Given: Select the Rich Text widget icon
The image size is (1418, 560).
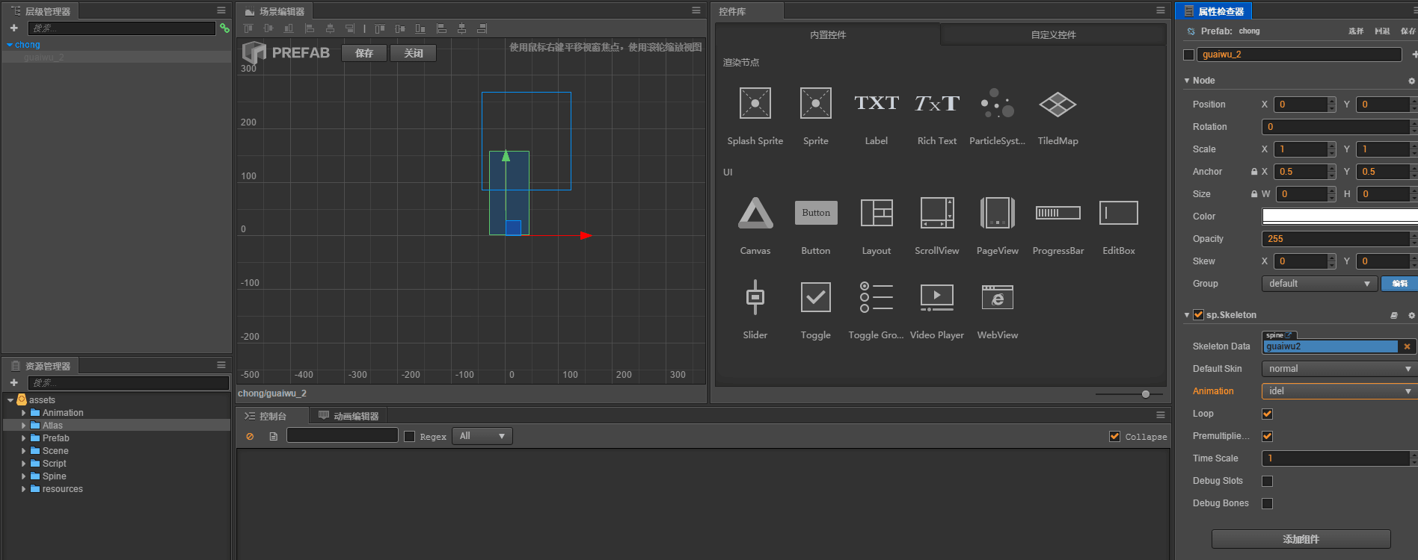Looking at the screenshot, I should [936, 104].
